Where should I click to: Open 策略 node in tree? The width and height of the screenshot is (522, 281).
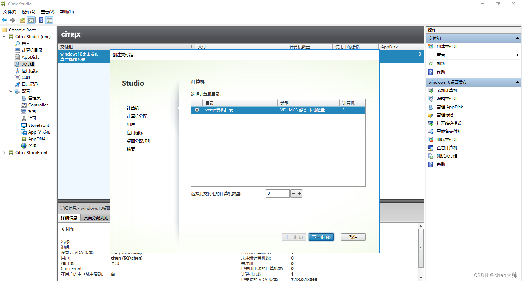click(26, 78)
